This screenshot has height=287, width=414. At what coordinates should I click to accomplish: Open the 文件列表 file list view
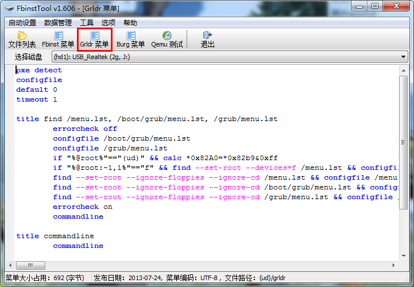[x=22, y=40]
